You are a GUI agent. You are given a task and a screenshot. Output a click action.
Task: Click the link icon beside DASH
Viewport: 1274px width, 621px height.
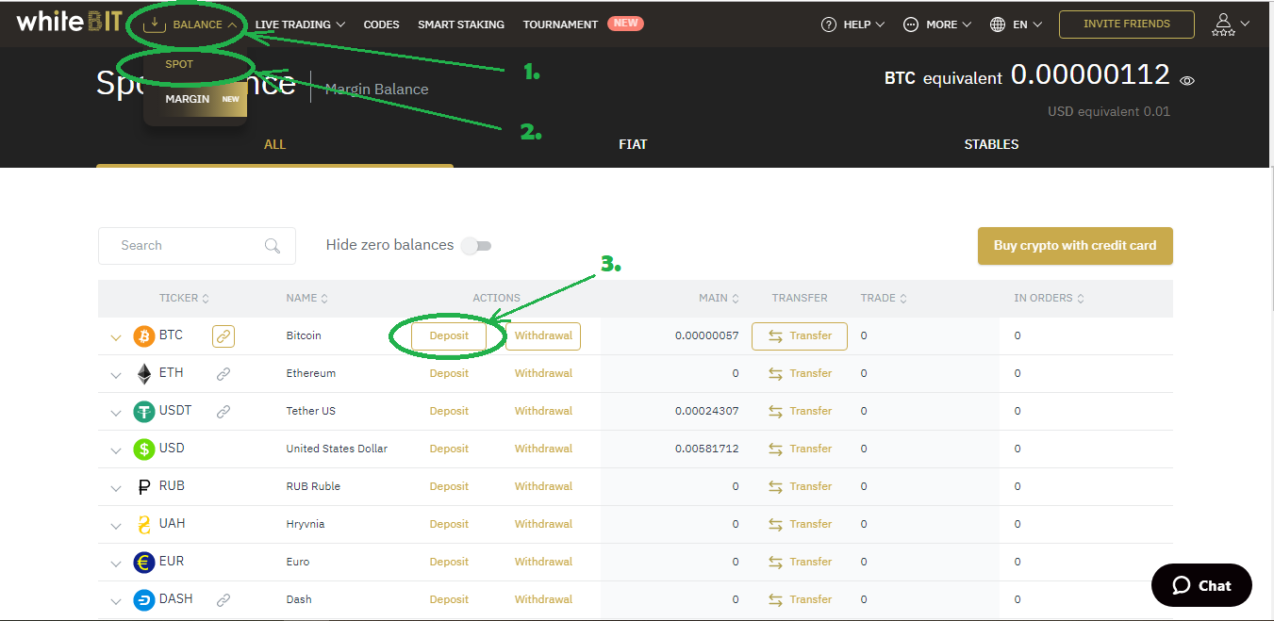223,599
